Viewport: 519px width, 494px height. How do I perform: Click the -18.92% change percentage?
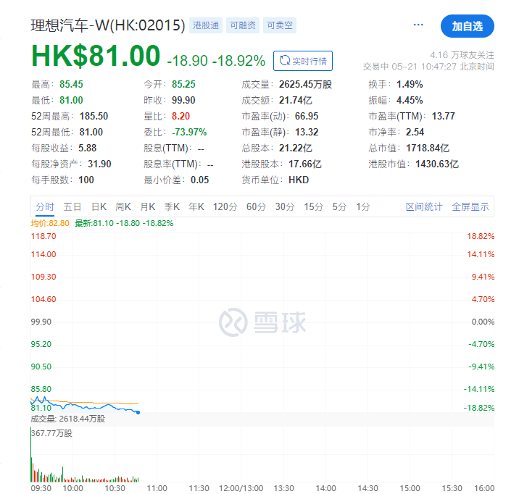[238, 61]
